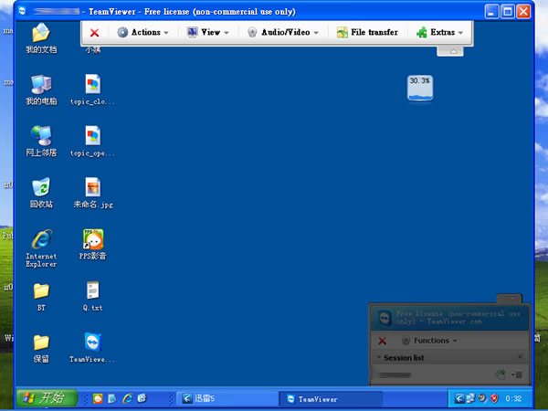The height and width of the screenshot is (411, 548).
Task: Select the PPS影音 desktop icon
Action: [93, 240]
